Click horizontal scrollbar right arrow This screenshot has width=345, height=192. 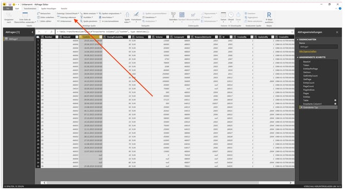point(290,183)
